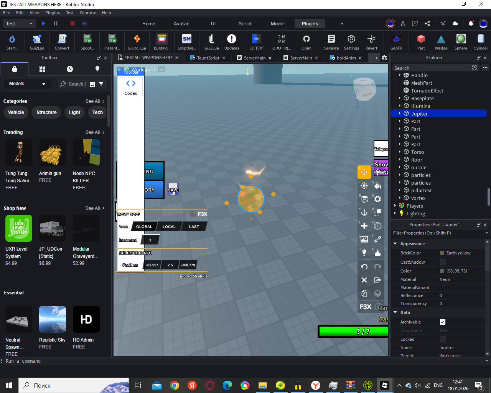Set move axes to LOCAL

pyautogui.click(x=169, y=226)
